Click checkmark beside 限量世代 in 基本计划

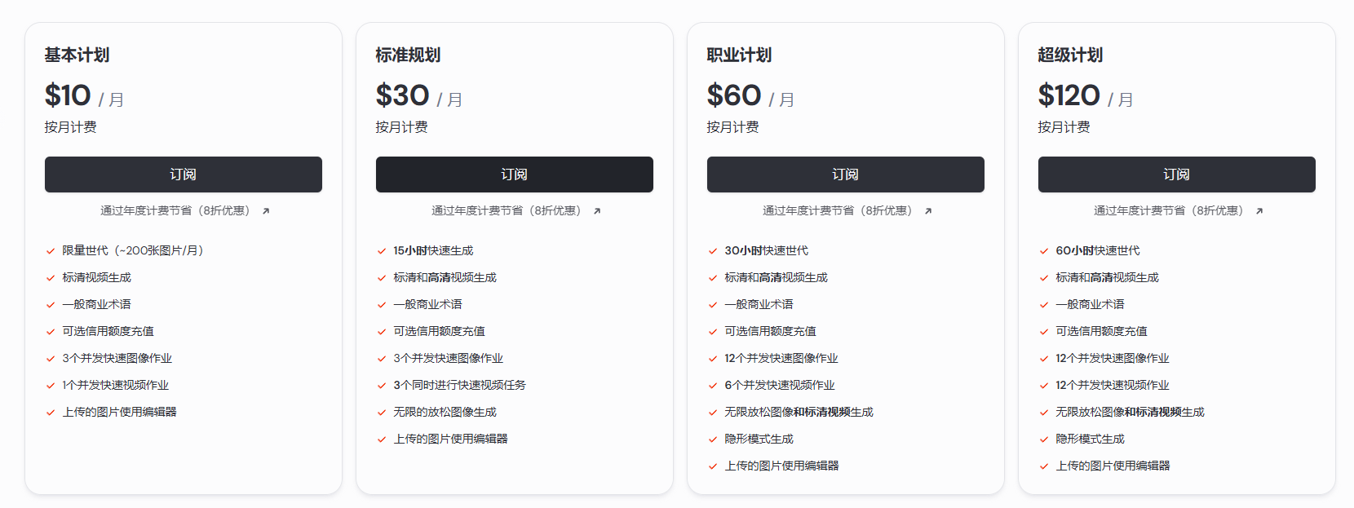[x=51, y=251]
